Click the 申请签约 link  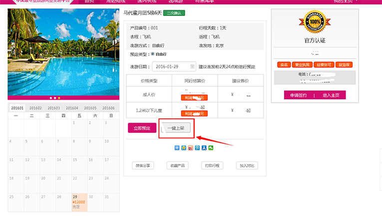[298, 95]
